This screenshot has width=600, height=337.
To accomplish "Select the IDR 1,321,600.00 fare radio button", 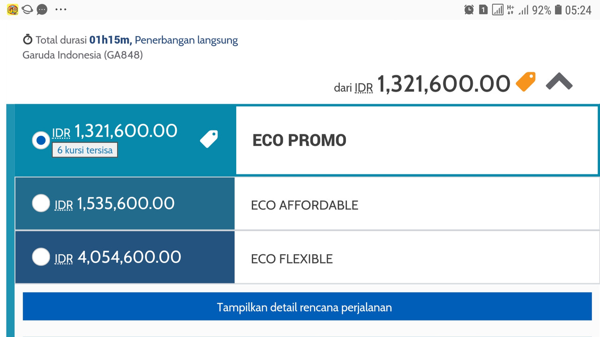I will tap(41, 140).
